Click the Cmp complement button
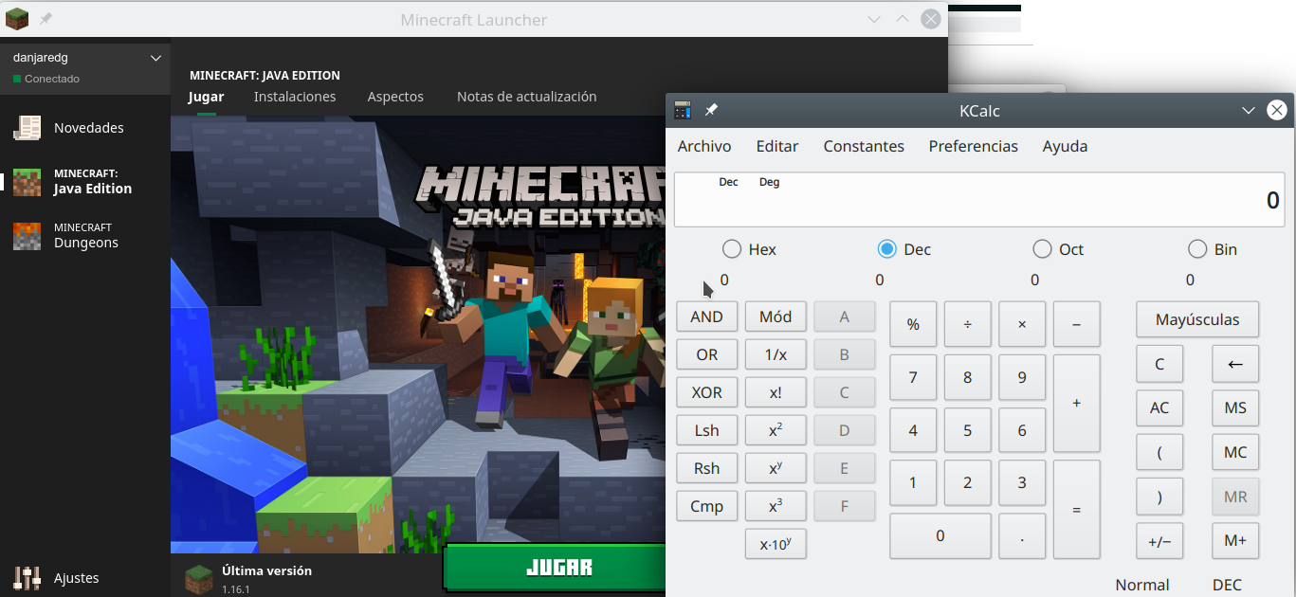Screen dimensions: 1296x597 [x=707, y=506]
